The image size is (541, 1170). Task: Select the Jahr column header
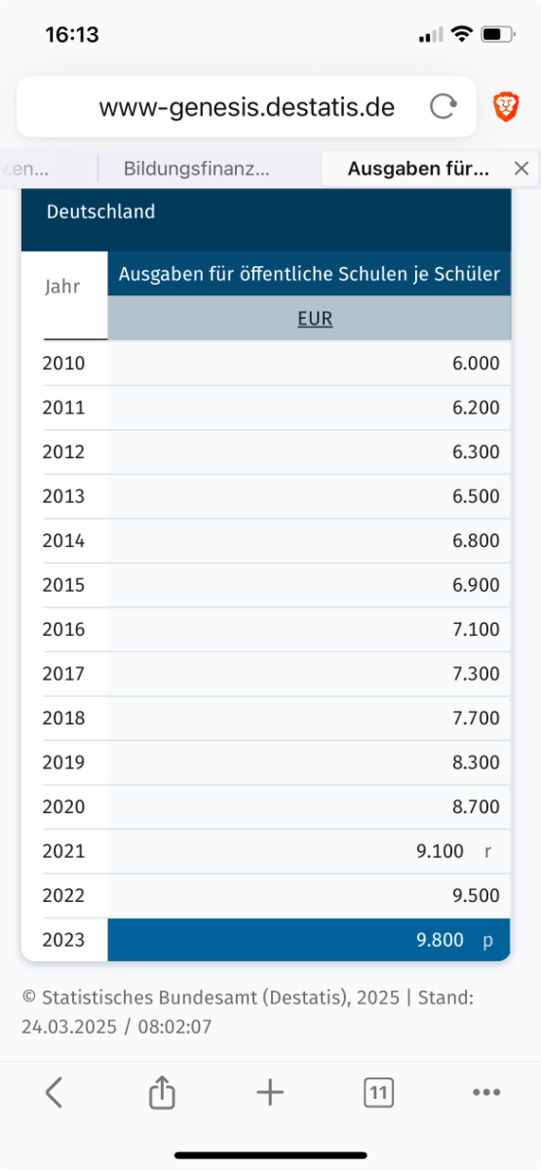(x=62, y=287)
